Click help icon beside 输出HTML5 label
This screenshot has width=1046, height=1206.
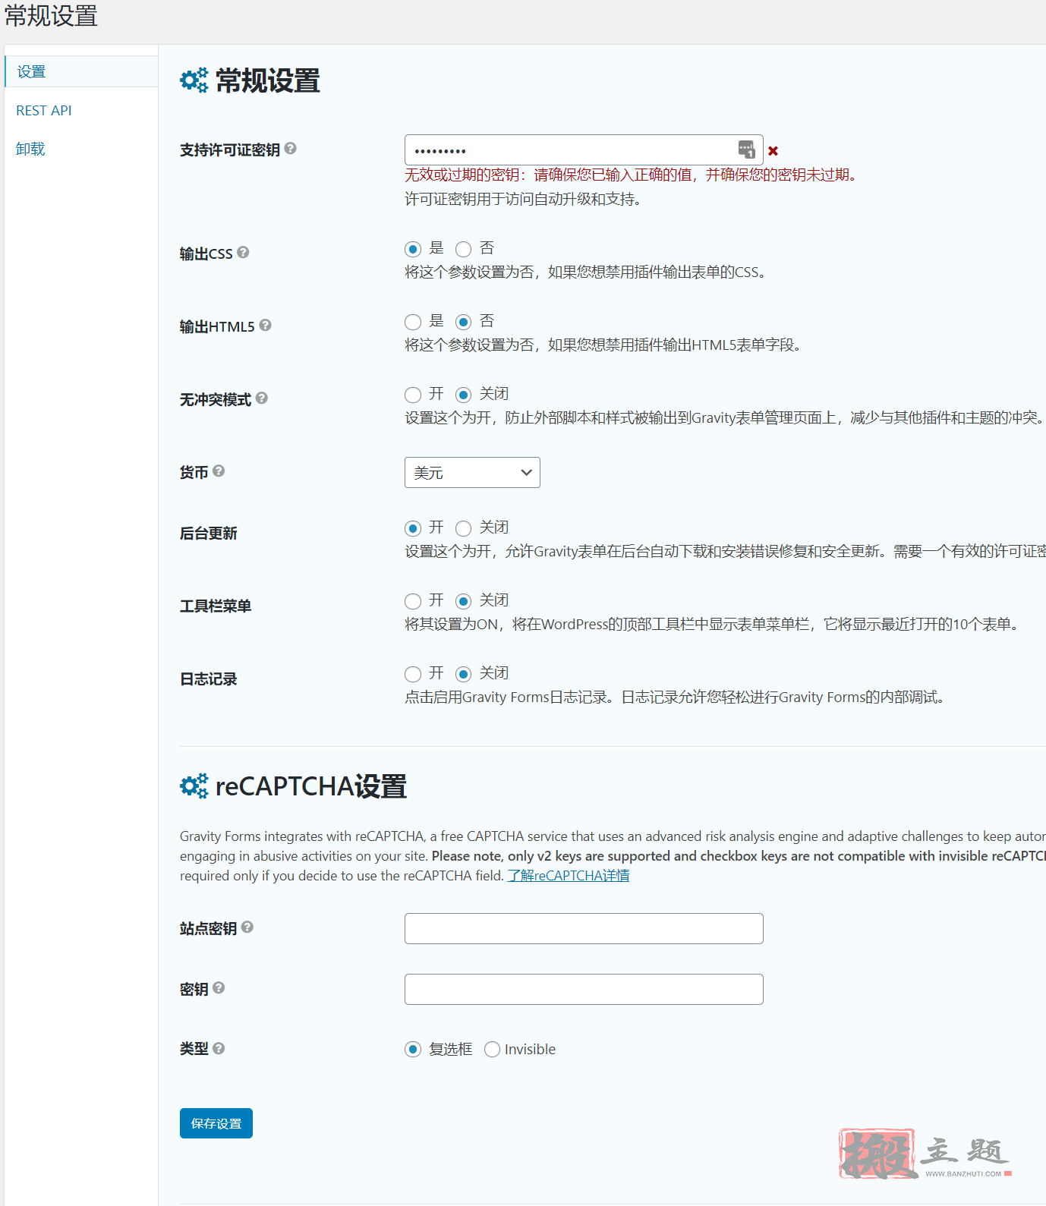coord(265,325)
